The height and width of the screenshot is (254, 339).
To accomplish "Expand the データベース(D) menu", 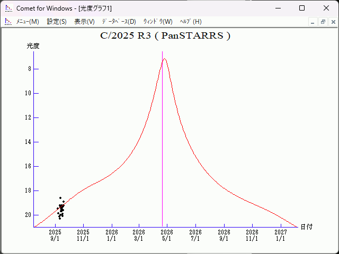I will [119, 22].
